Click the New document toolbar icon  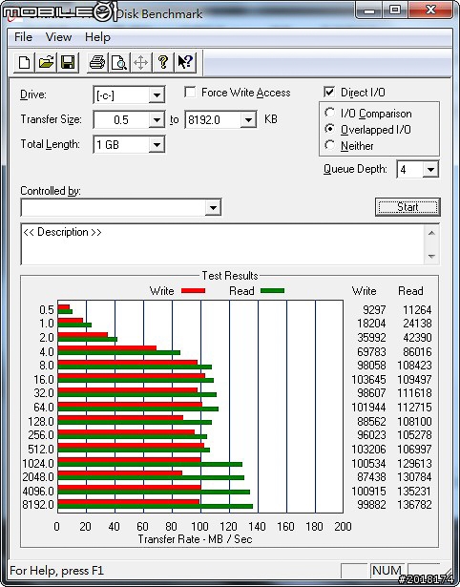click(24, 63)
